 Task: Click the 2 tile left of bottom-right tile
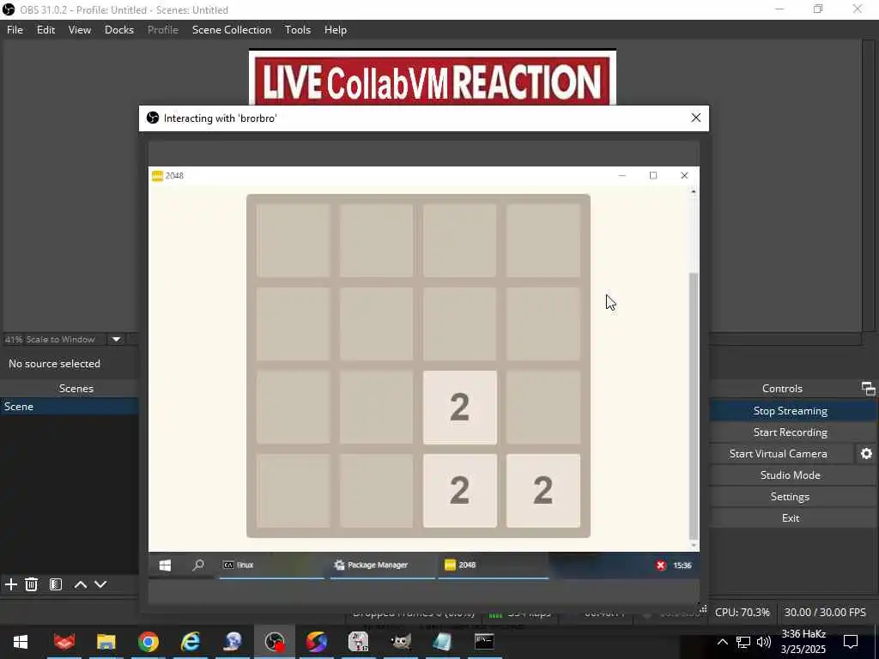coord(460,490)
